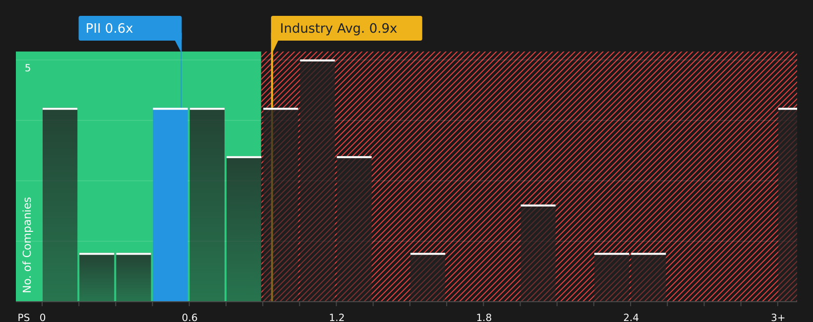
Task: Select the tallest histogram bar near 1.2
Action: click(x=318, y=180)
